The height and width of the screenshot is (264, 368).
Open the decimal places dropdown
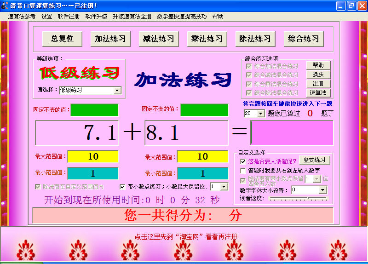coord(224,187)
